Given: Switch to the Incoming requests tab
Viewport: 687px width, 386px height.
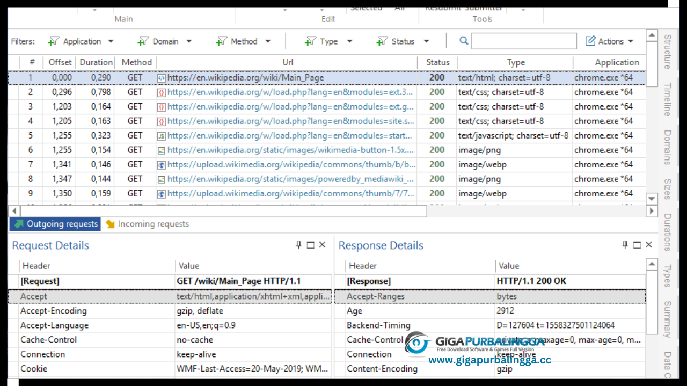Looking at the screenshot, I should pyautogui.click(x=147, y=224).
